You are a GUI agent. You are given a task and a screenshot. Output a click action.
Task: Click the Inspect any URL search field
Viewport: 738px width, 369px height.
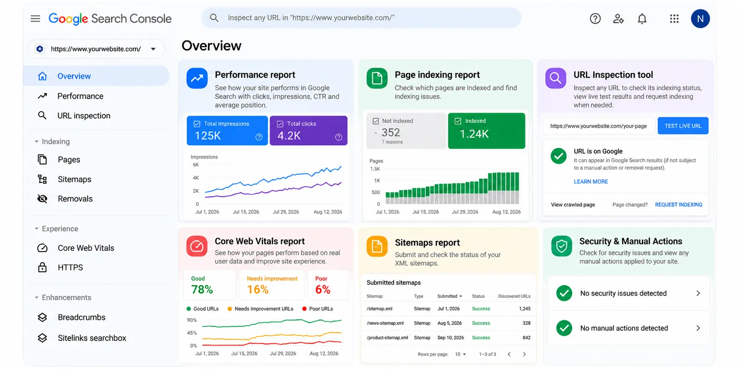tap(361, 18)
